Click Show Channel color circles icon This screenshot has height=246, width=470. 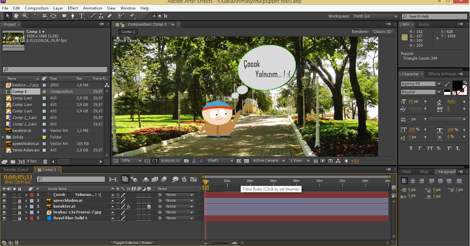(201, 160)
